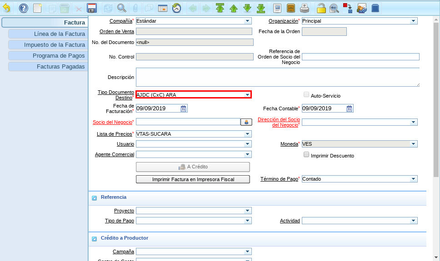The height and width of the screenshot is (261, 440).
Task: Switch to the Línea de la Factura tab
Action: tap(48, 34)
